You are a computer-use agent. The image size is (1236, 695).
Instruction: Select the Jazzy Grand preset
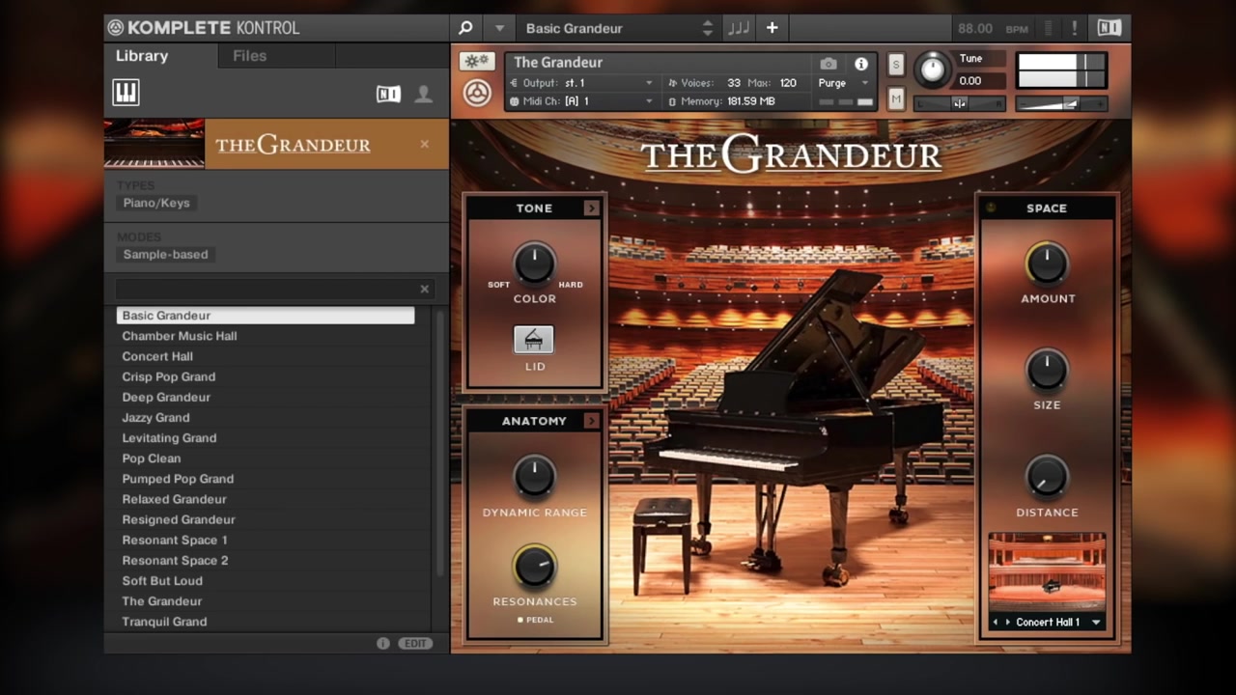point(266,417)
